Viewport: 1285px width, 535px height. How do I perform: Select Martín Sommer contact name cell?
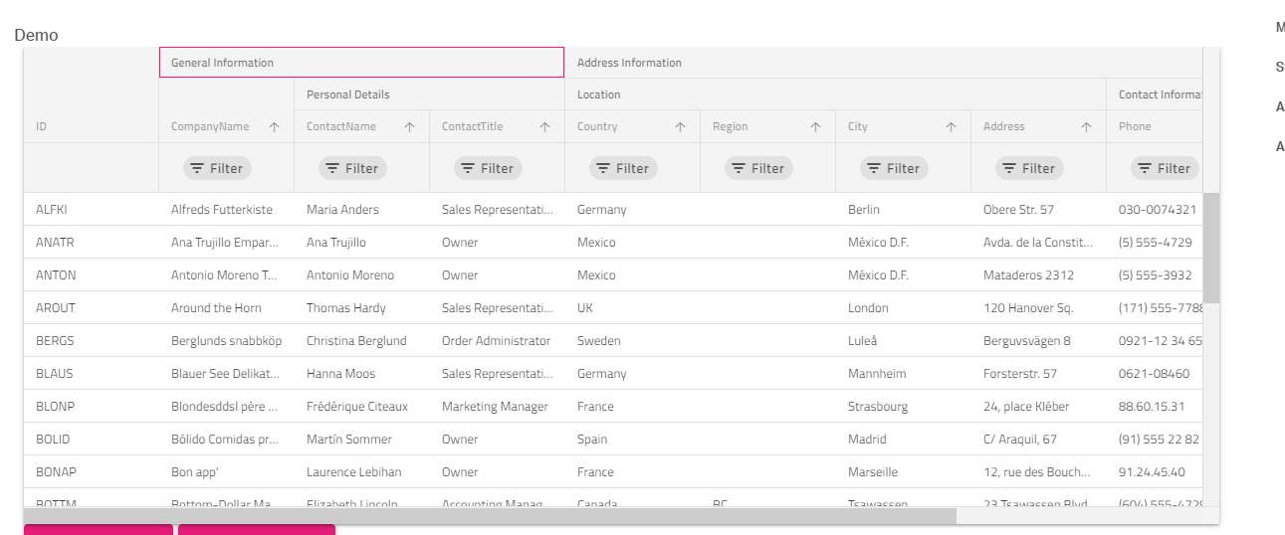coord(361,440)
